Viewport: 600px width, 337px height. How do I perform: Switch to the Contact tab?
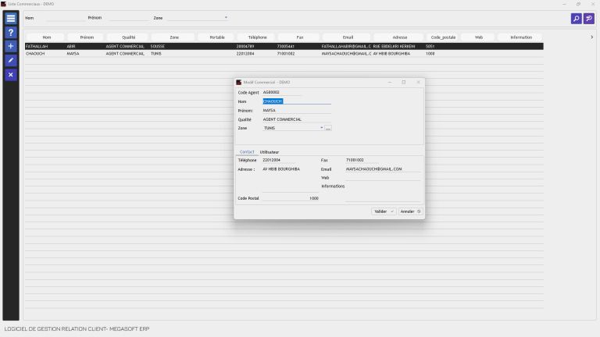pos(247,151)
